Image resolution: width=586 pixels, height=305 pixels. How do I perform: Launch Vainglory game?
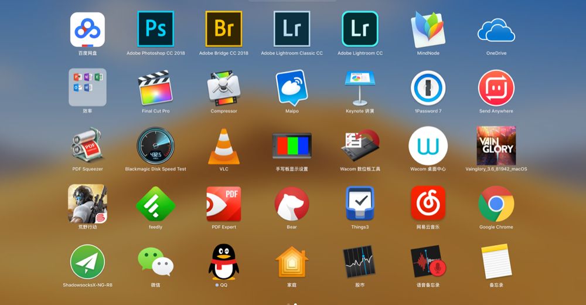coord(496,145)
